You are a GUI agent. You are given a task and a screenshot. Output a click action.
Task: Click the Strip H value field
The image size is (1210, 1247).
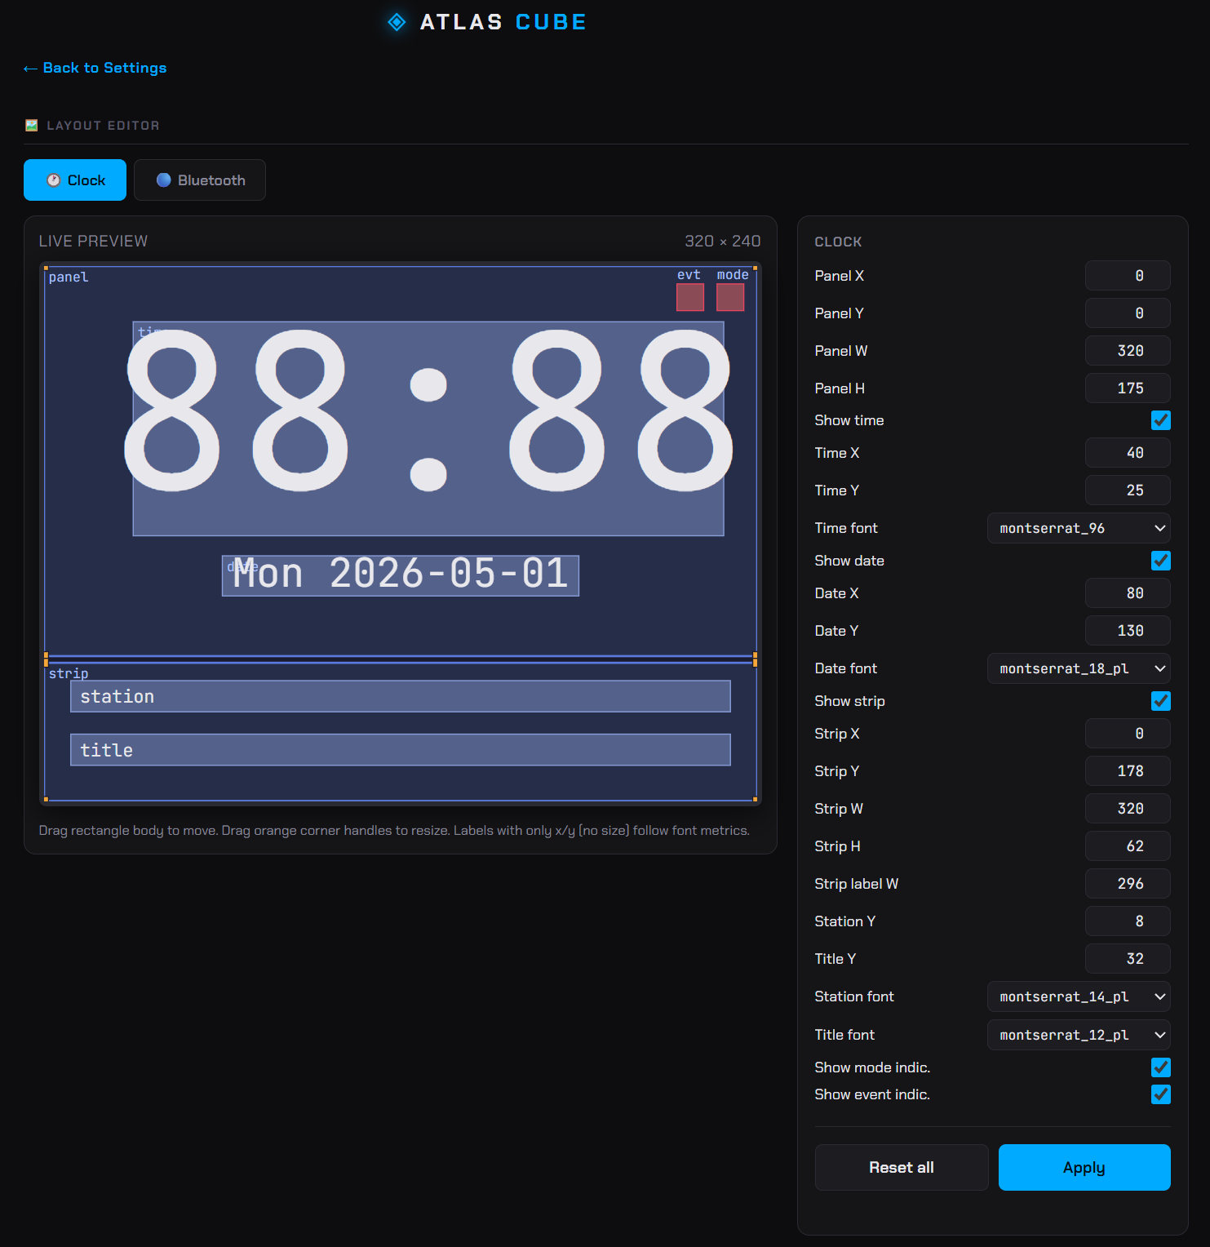coord(1128,846)
